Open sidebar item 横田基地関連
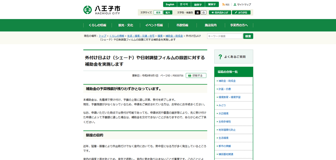This screenshot has height=160, width=336. [234, 154]
